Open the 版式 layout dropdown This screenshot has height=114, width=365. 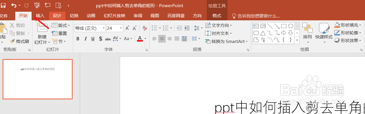coord(61,25)
